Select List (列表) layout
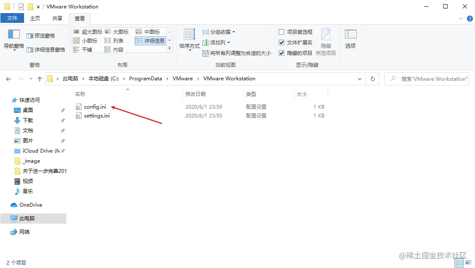 point(114,41)
